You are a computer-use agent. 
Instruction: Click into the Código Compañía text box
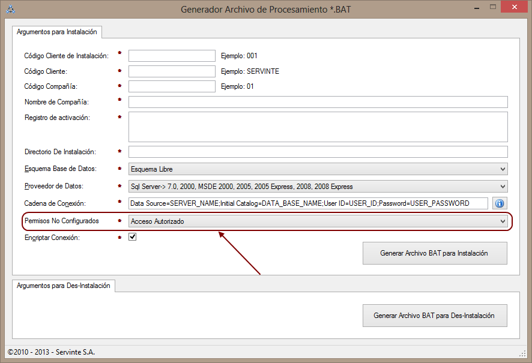point(172,86)
